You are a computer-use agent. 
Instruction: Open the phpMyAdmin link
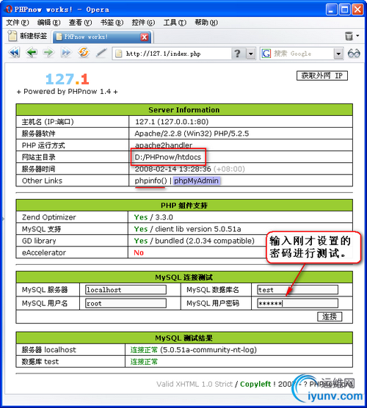point(196,181)
